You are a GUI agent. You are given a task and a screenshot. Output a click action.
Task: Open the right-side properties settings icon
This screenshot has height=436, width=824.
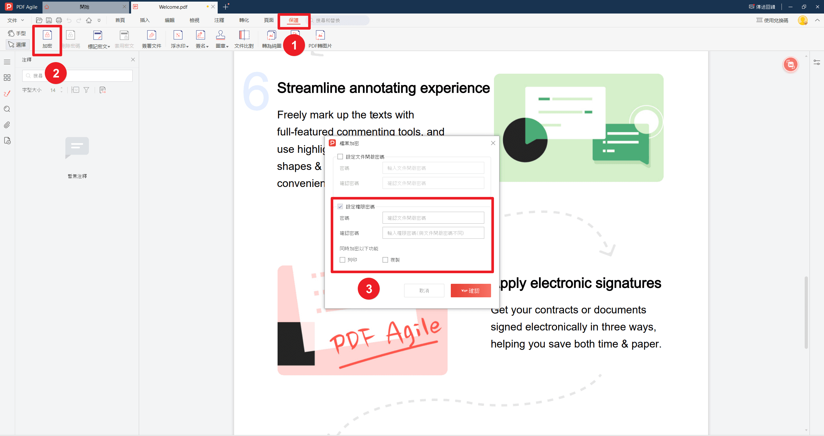coord(817,62)
